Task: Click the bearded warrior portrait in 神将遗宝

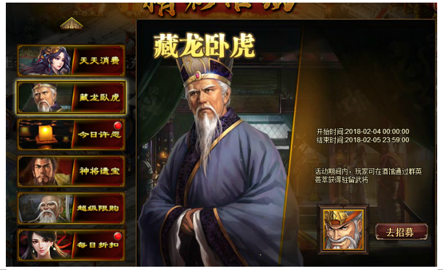Action: pos(45,171)
